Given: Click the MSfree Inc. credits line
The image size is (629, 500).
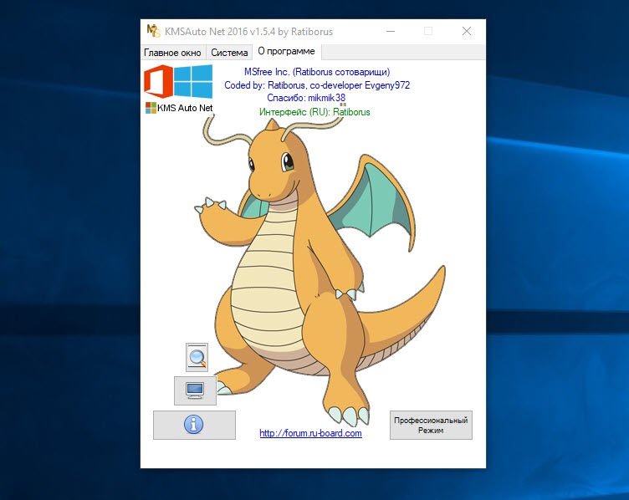Looking at the screenshot, I should coord(316,72).
